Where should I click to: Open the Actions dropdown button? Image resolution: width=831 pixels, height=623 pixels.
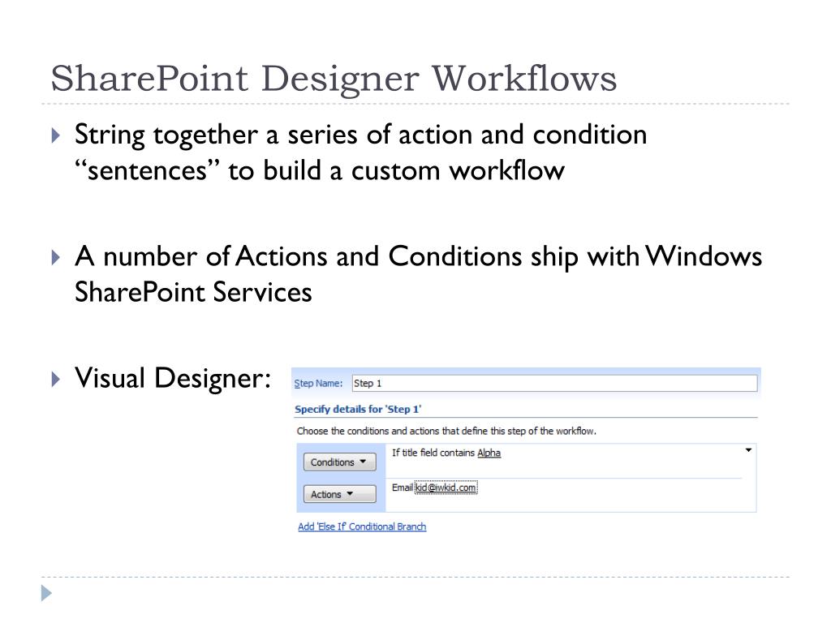click(x=340, y=494)
